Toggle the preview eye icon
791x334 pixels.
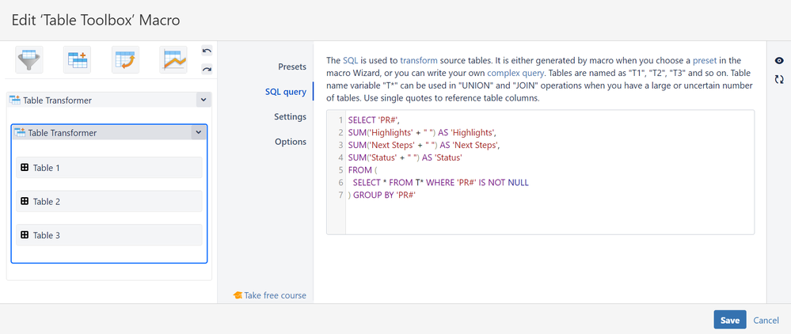[x=779, y=61]
